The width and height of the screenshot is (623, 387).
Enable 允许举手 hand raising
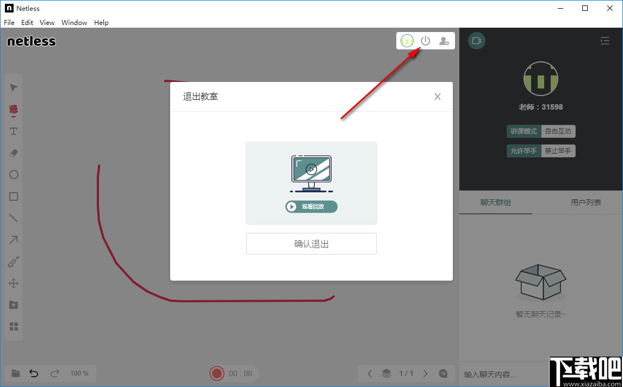coord(524,151)
